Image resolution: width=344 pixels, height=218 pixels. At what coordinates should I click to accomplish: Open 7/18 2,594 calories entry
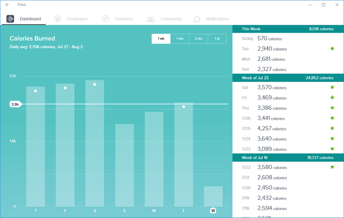[x=288, y=208]
